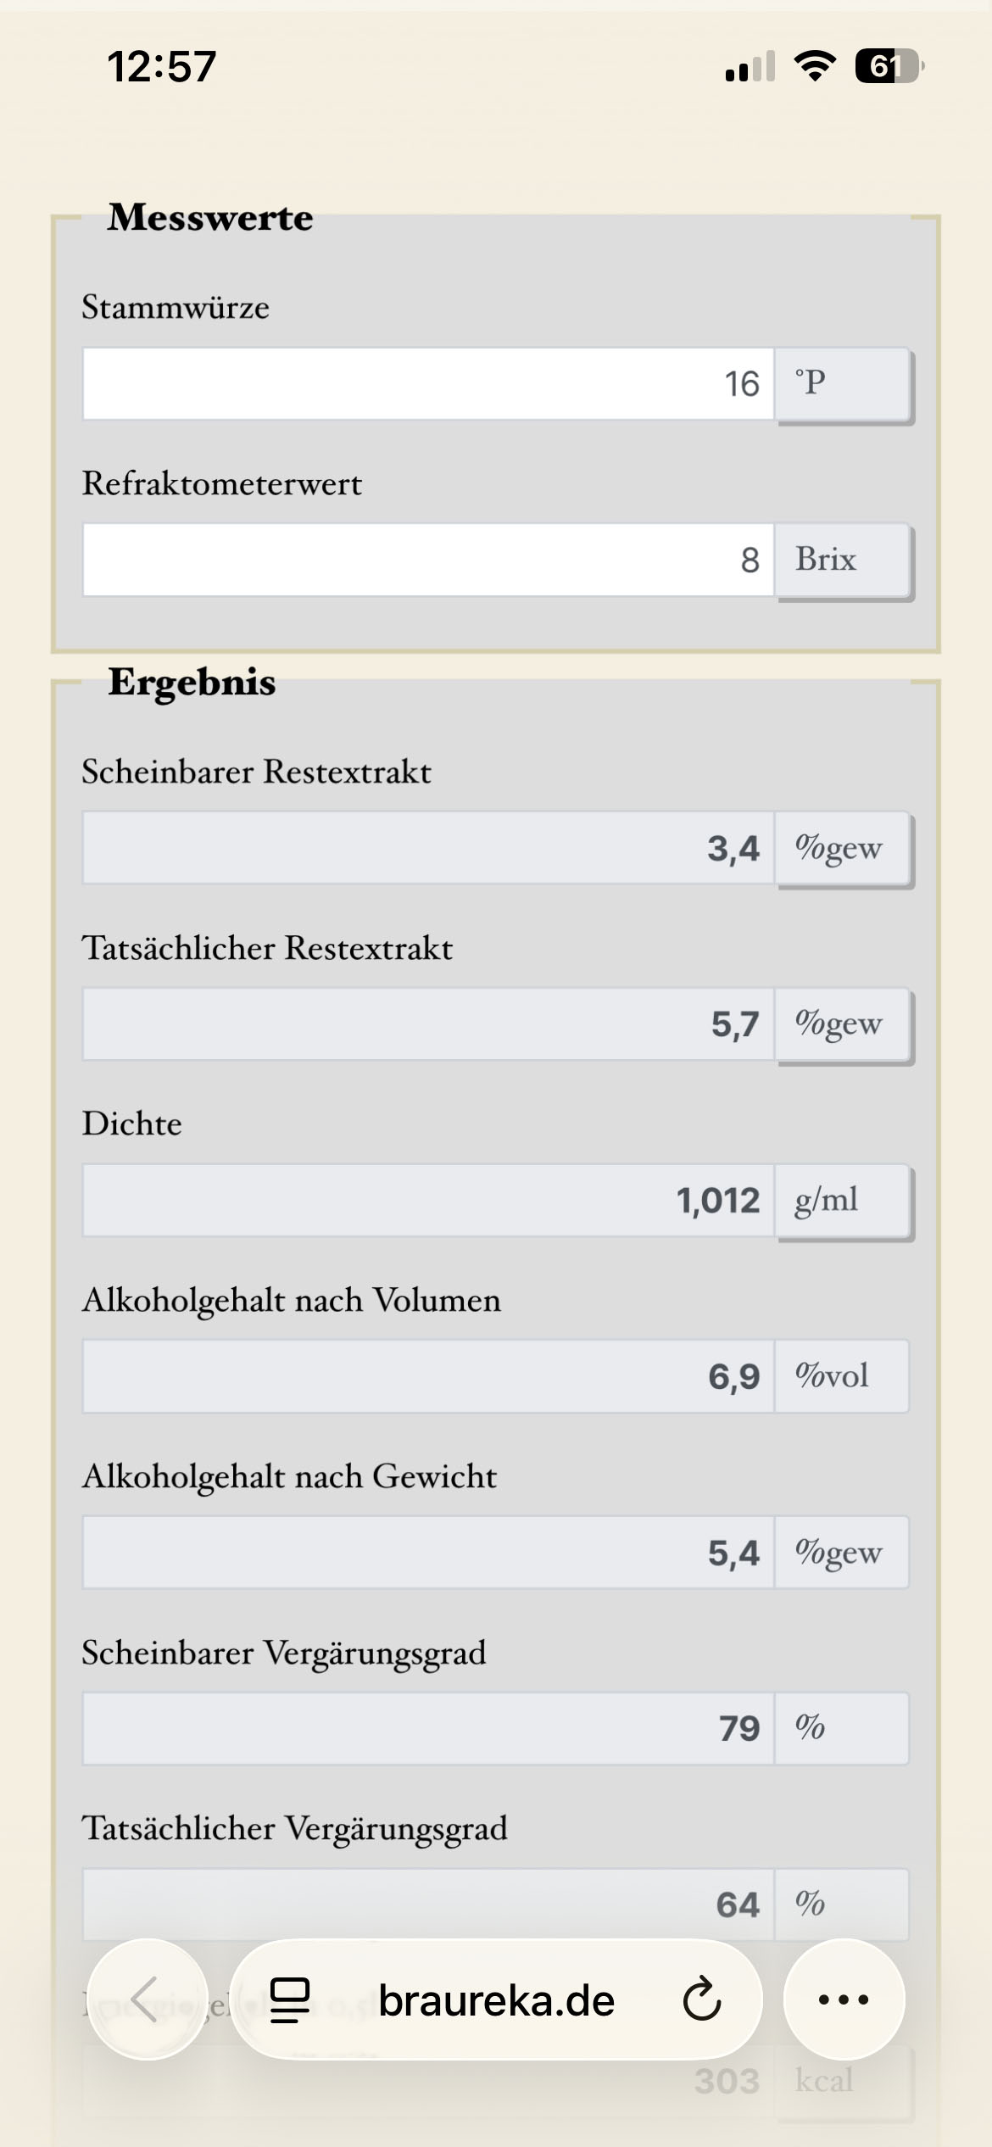Tap the braureka.de address bar text

coord(496,1999)
